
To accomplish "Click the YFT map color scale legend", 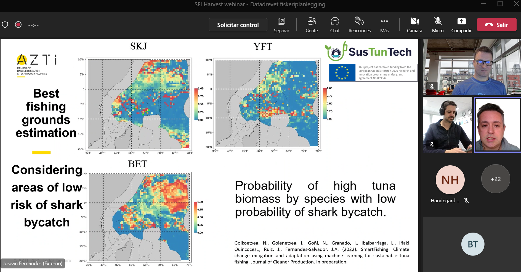I will point(328,103).
